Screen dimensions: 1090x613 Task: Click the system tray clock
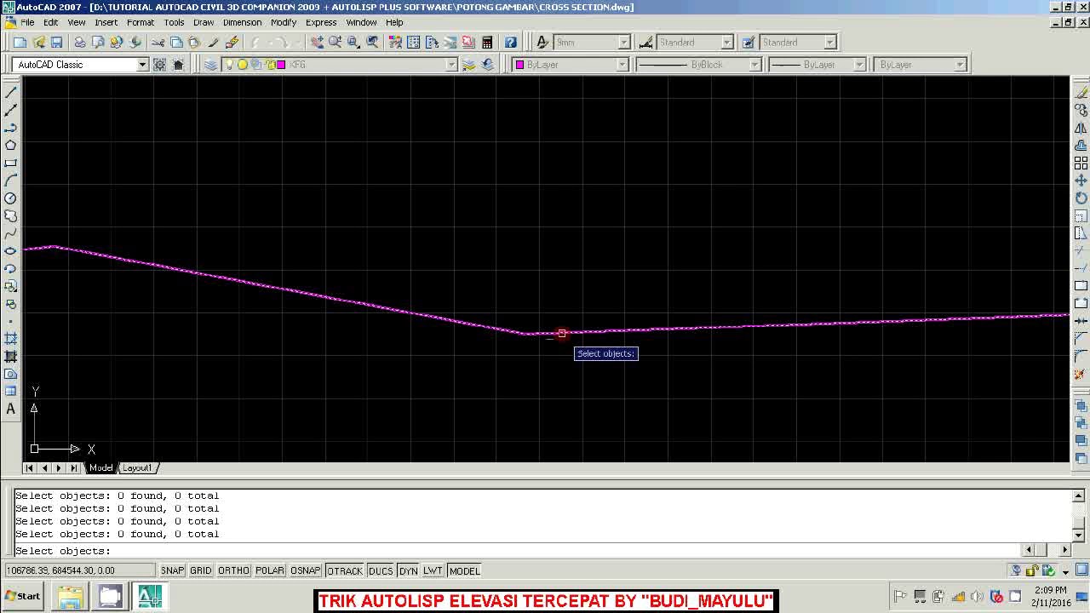[x=1051, y=596]
